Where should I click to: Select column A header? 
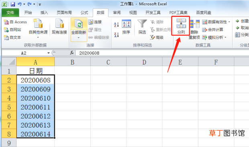click(x=35, y=62)
